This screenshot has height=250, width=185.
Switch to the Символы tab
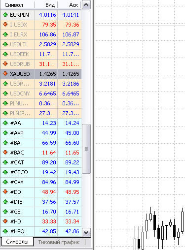coord(17,242)
